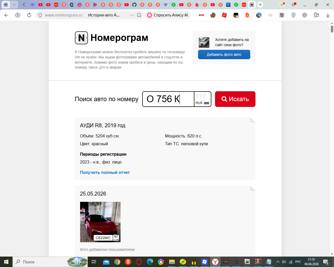Image resolution: width=334 pixels, height=267 pixels.
Task: Open the globe extension icon
Action: [x=305, y=15]
